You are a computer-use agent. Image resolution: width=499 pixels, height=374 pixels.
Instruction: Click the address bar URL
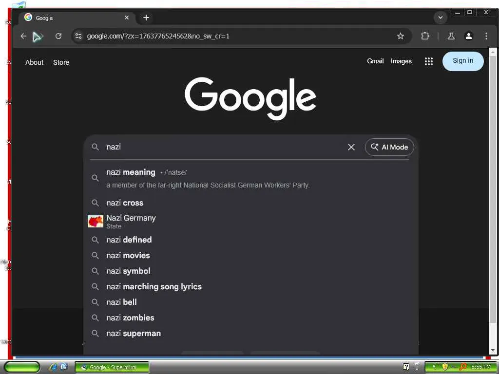pyautogui.click(x=158, y=36)
